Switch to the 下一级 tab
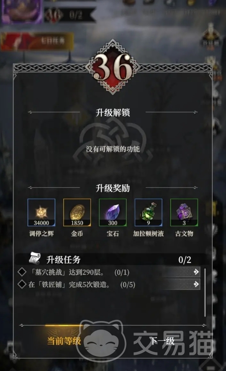Screen dimensions: 226x371 pos(162,341)
